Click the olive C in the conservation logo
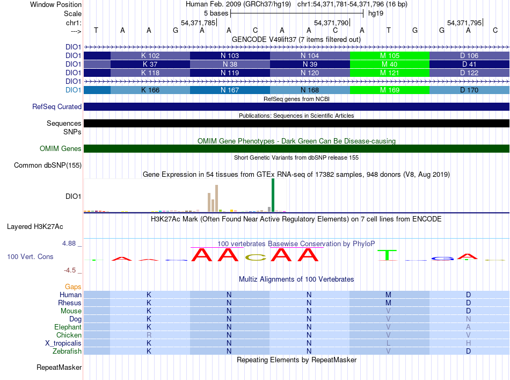This screenshot has width=510, height=380. click(256, 257)
